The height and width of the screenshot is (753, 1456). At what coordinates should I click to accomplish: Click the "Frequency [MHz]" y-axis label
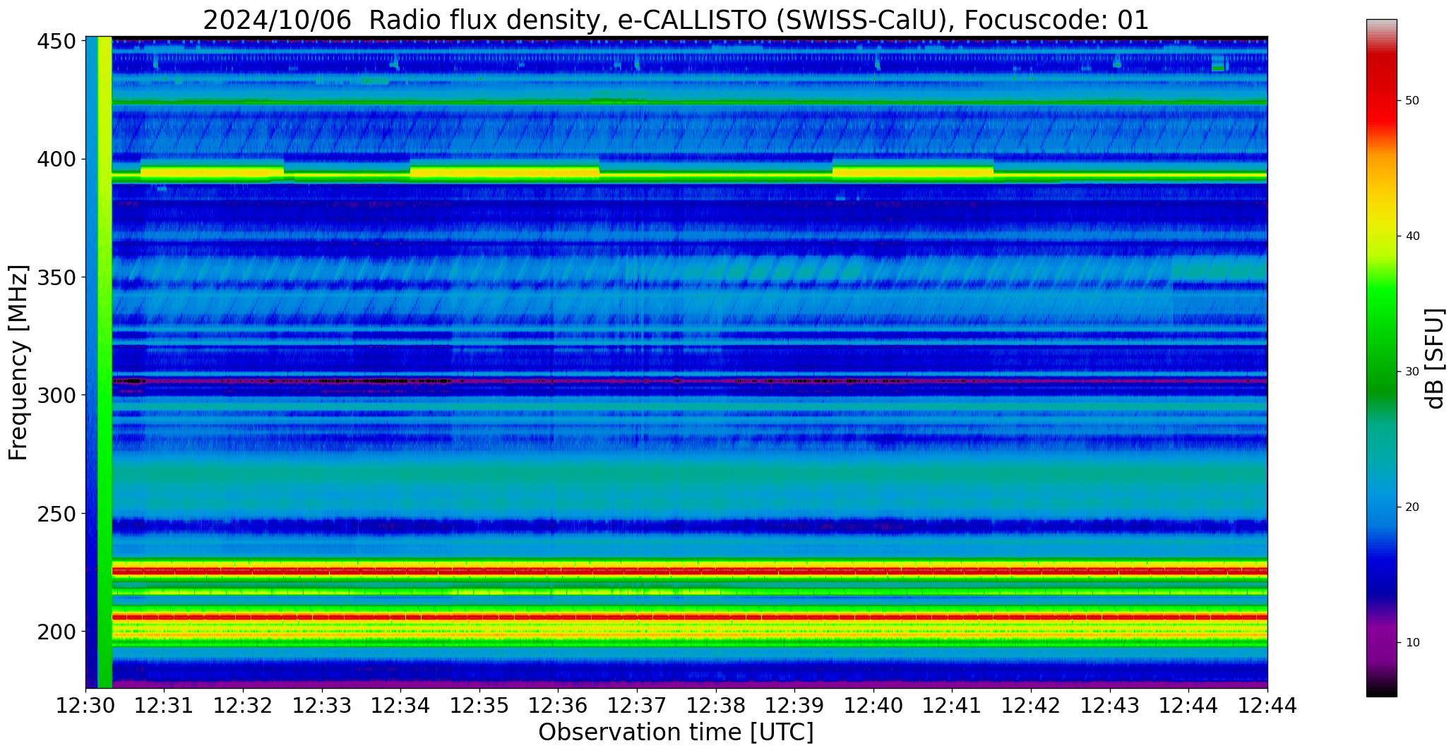[18, 363]
